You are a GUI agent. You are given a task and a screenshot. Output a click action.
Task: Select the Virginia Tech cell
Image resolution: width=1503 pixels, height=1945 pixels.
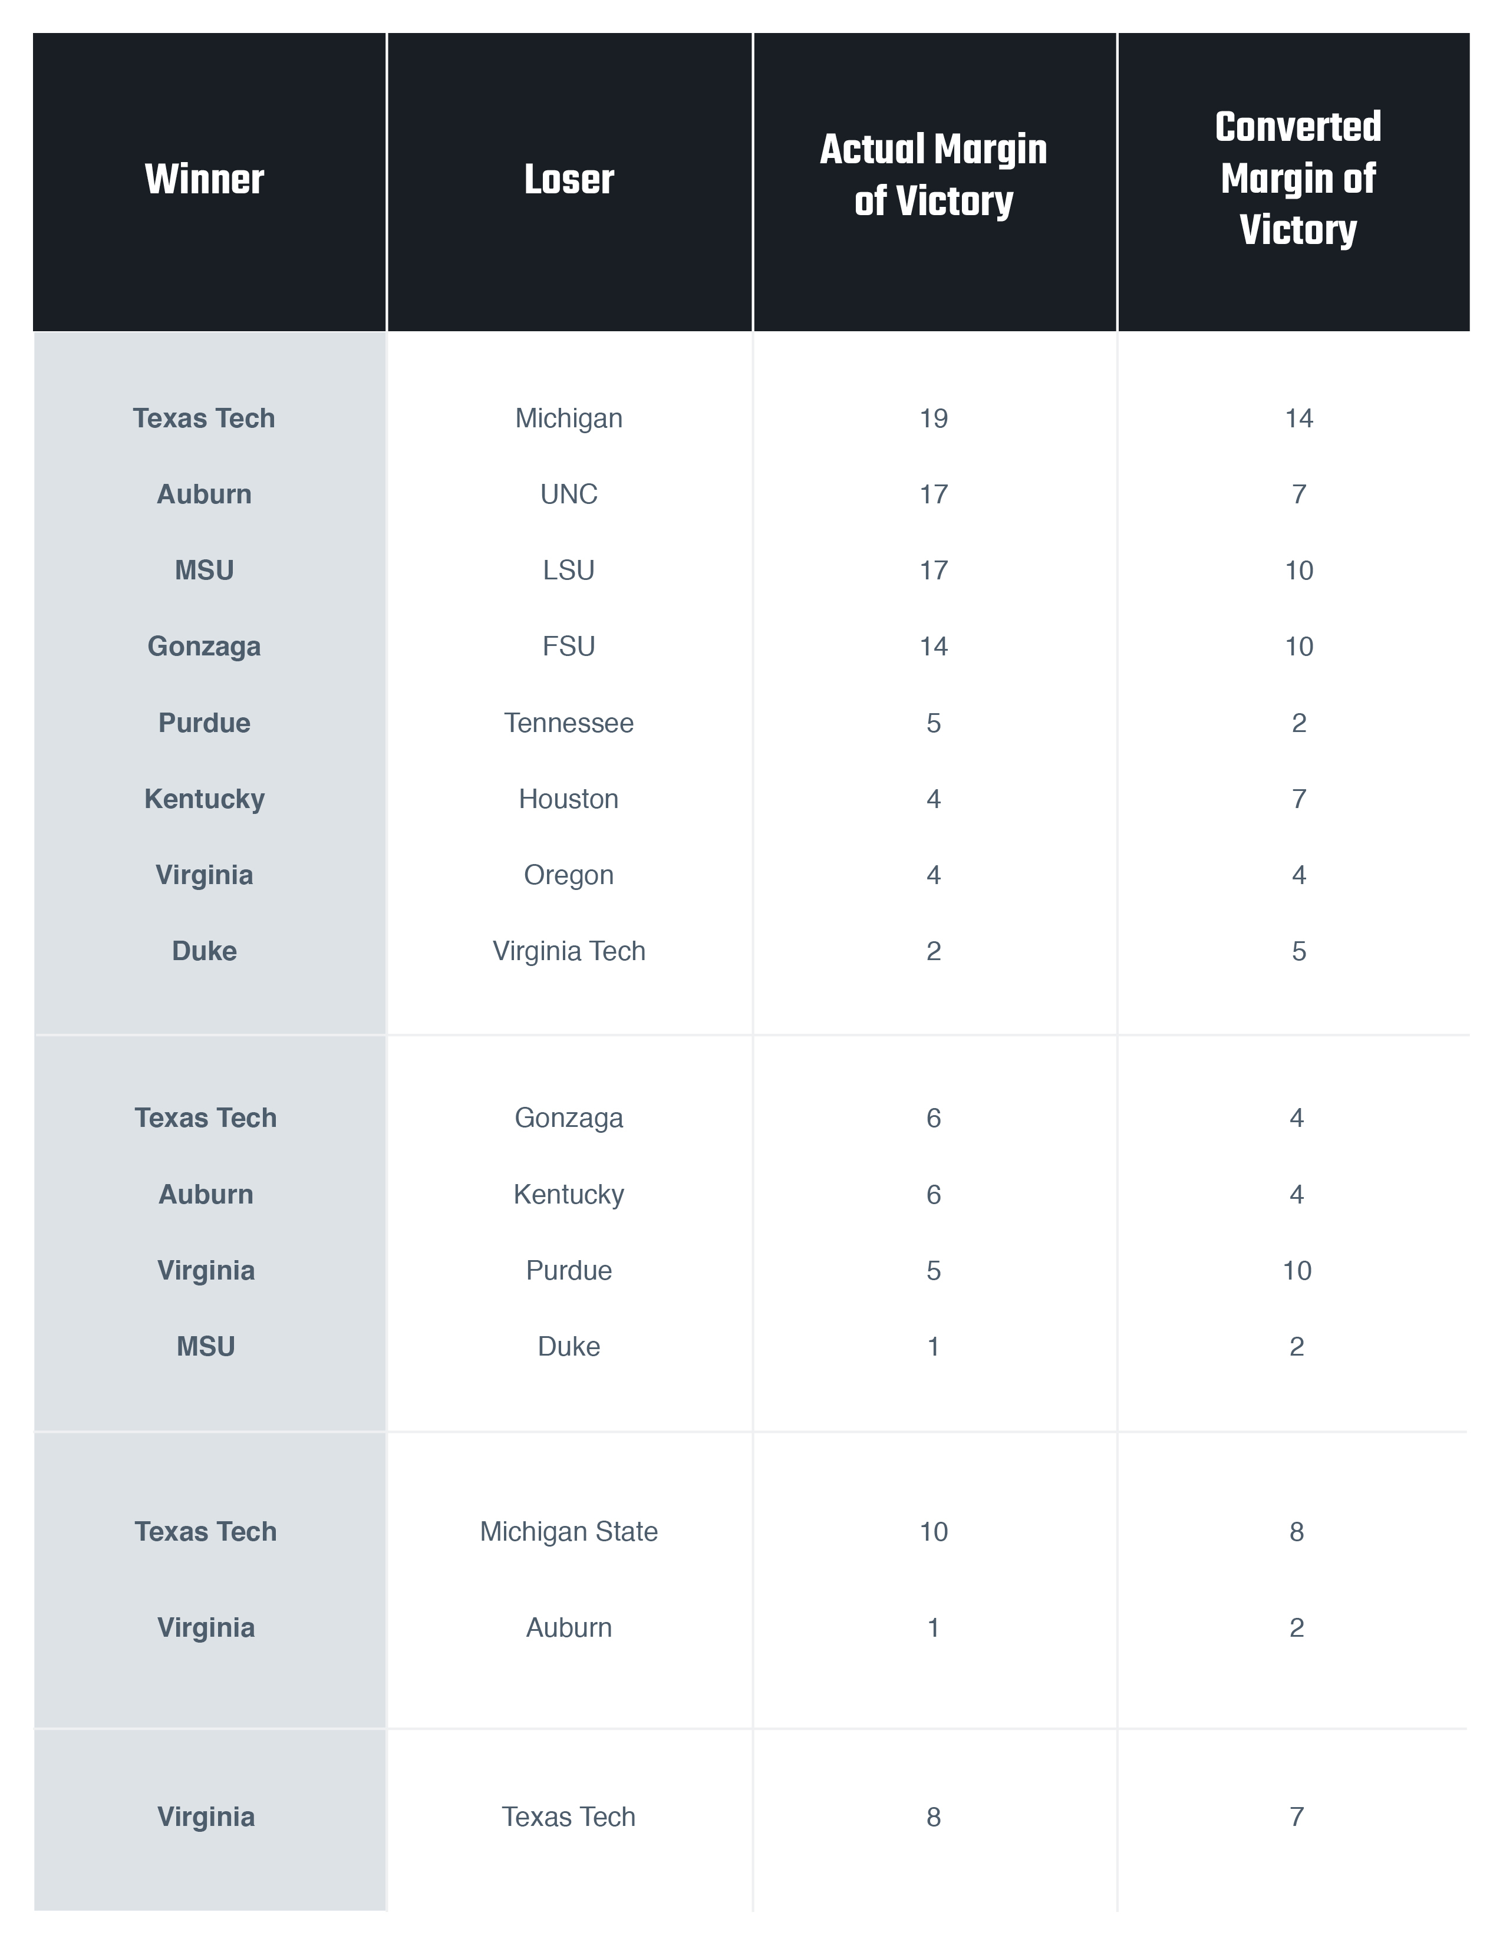click(x=569, y=951)
